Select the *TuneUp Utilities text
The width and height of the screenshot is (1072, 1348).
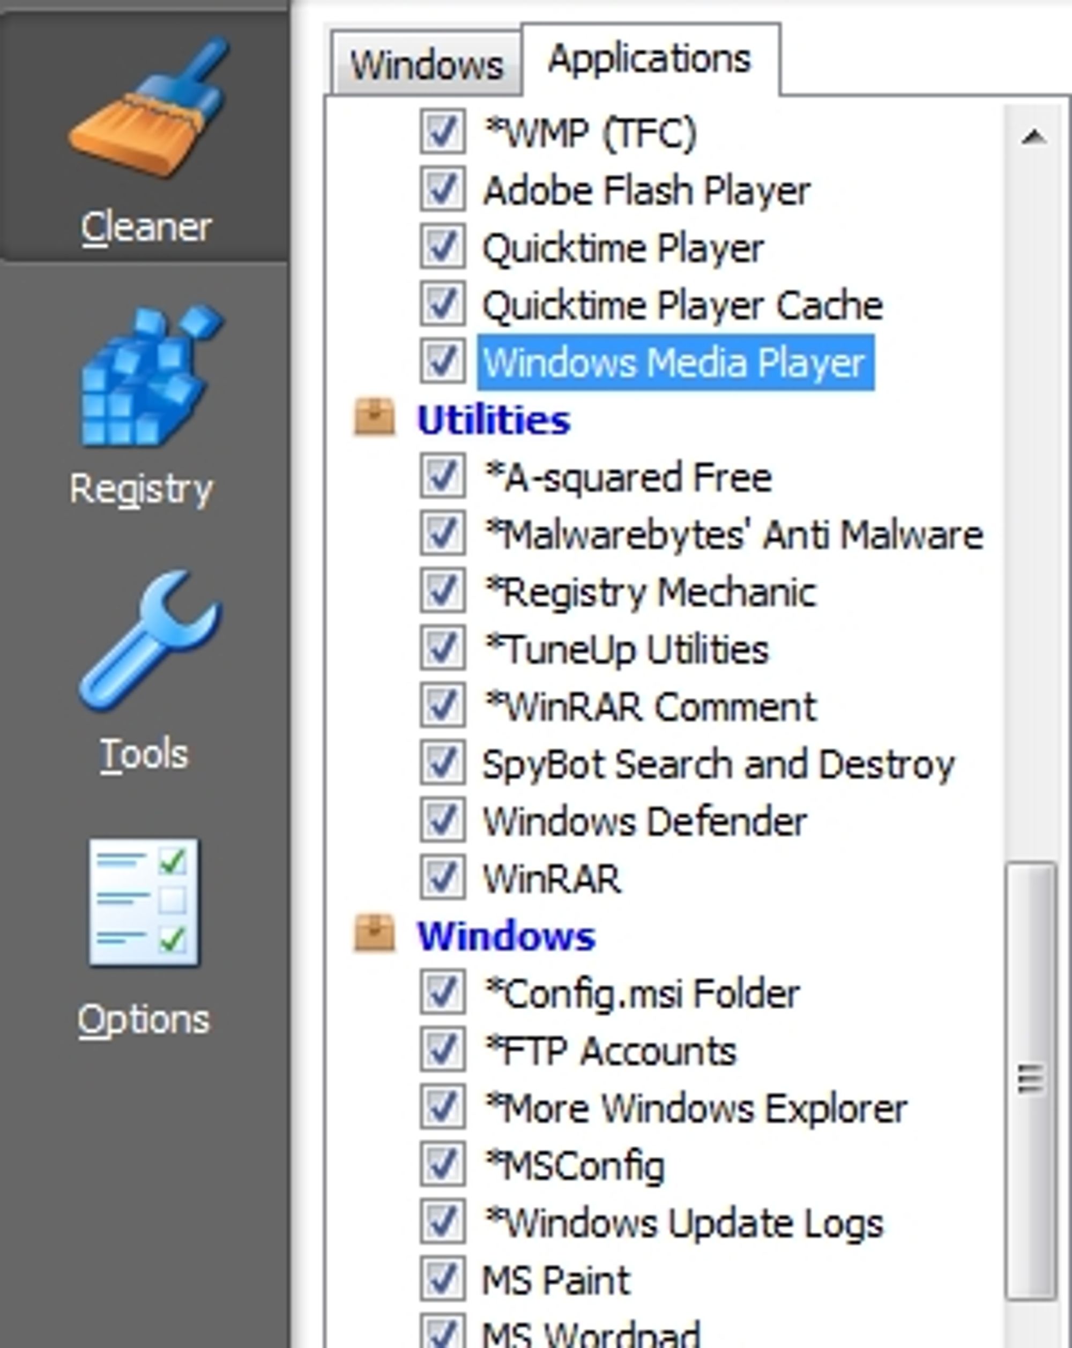click(x=627, y=650)
